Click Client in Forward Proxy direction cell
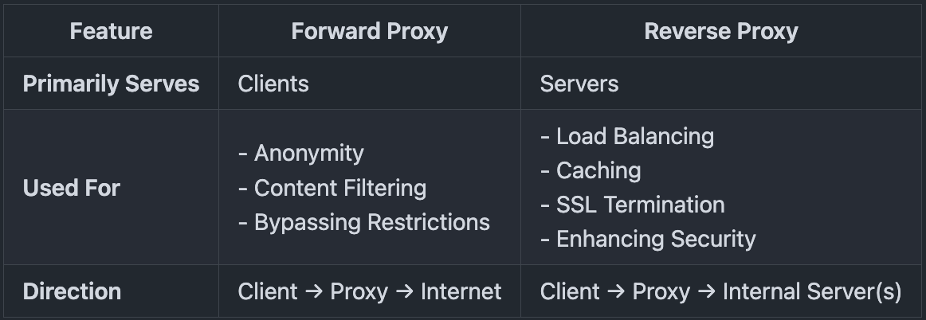 pos(269,291)
